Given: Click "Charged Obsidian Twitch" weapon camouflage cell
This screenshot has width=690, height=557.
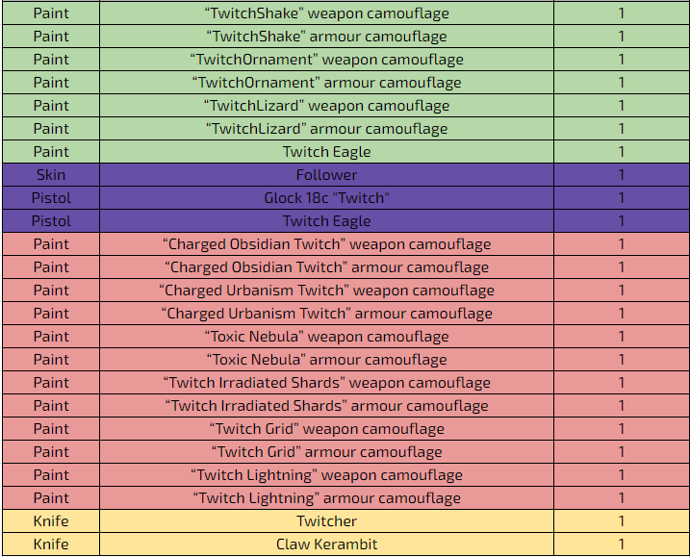Looking at the screenshot, I should (x=326, y=244).
